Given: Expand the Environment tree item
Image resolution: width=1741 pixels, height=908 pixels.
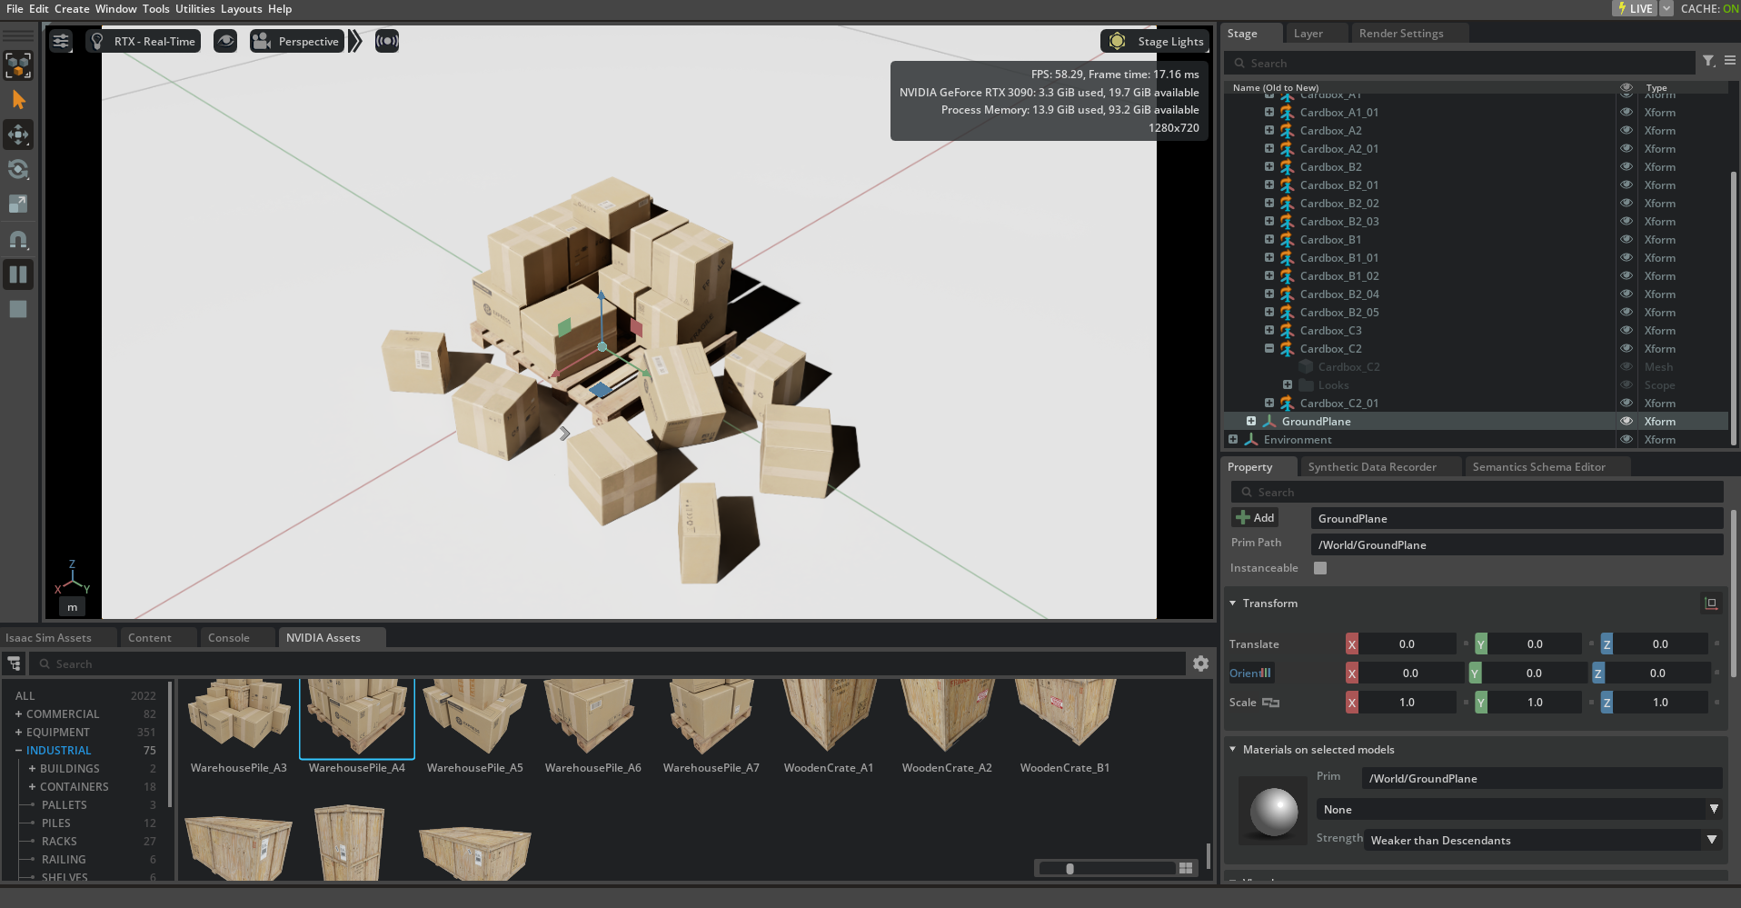Looking at the screenshot, I should [x=1233, y=439].
